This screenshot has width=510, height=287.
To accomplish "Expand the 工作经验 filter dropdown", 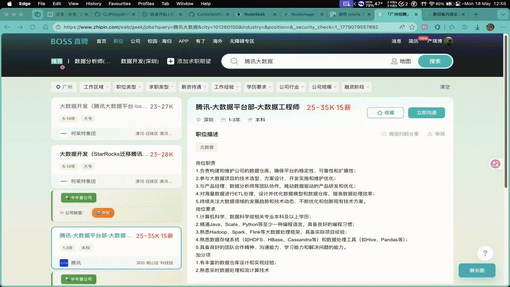I will (x=226, y=87).
